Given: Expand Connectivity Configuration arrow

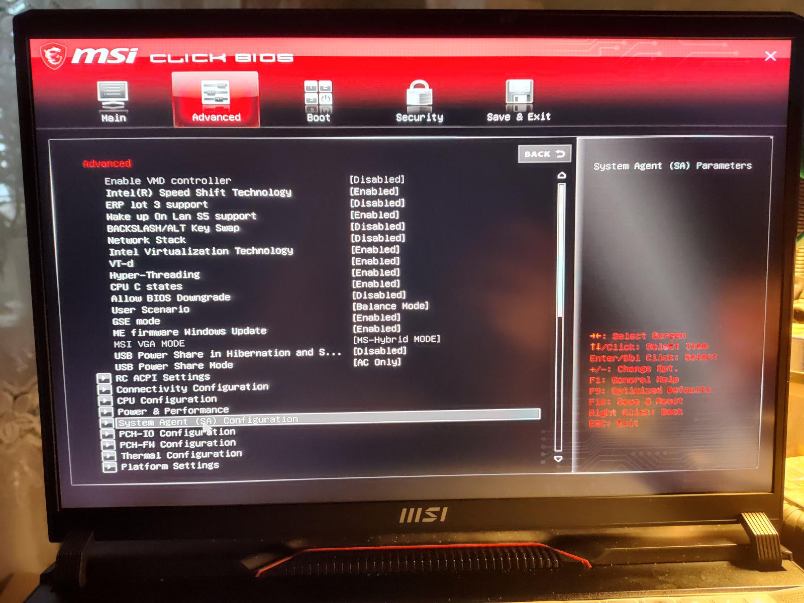Looking at the screenshot, I should tap(105, 389).
